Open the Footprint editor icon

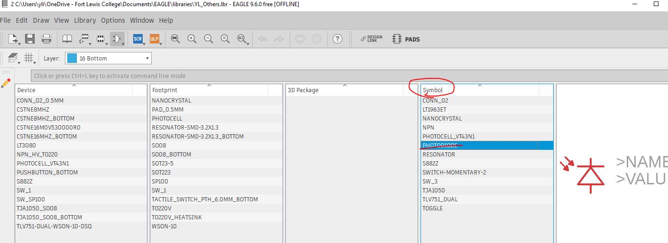click(101, 39)
